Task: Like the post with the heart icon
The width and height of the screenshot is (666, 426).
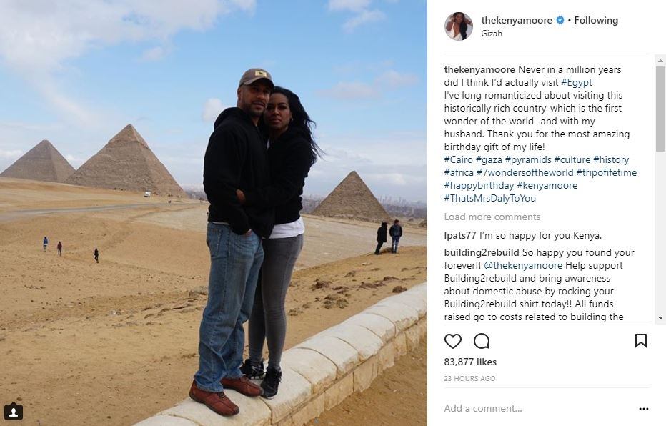Action: (x=453, y=341)
